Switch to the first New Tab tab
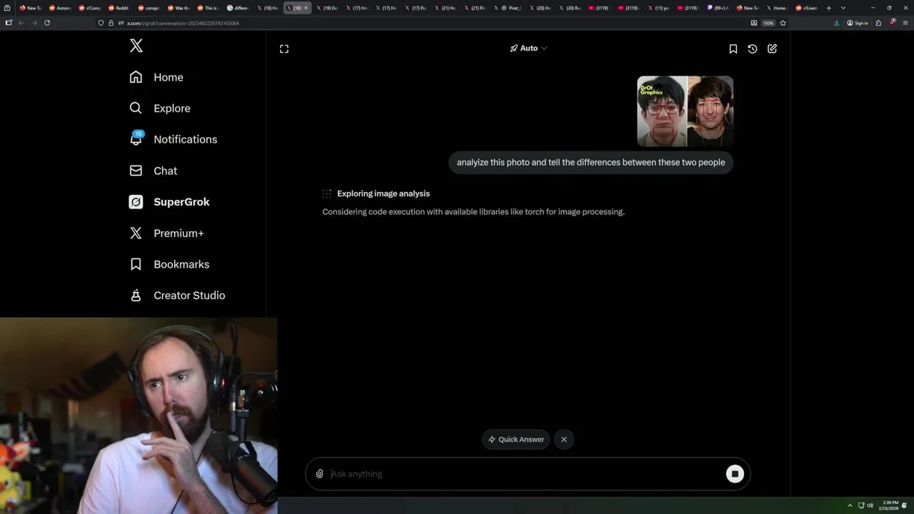Screen dimensions: 914x514 pyautogui.click(x=30, y=8)
